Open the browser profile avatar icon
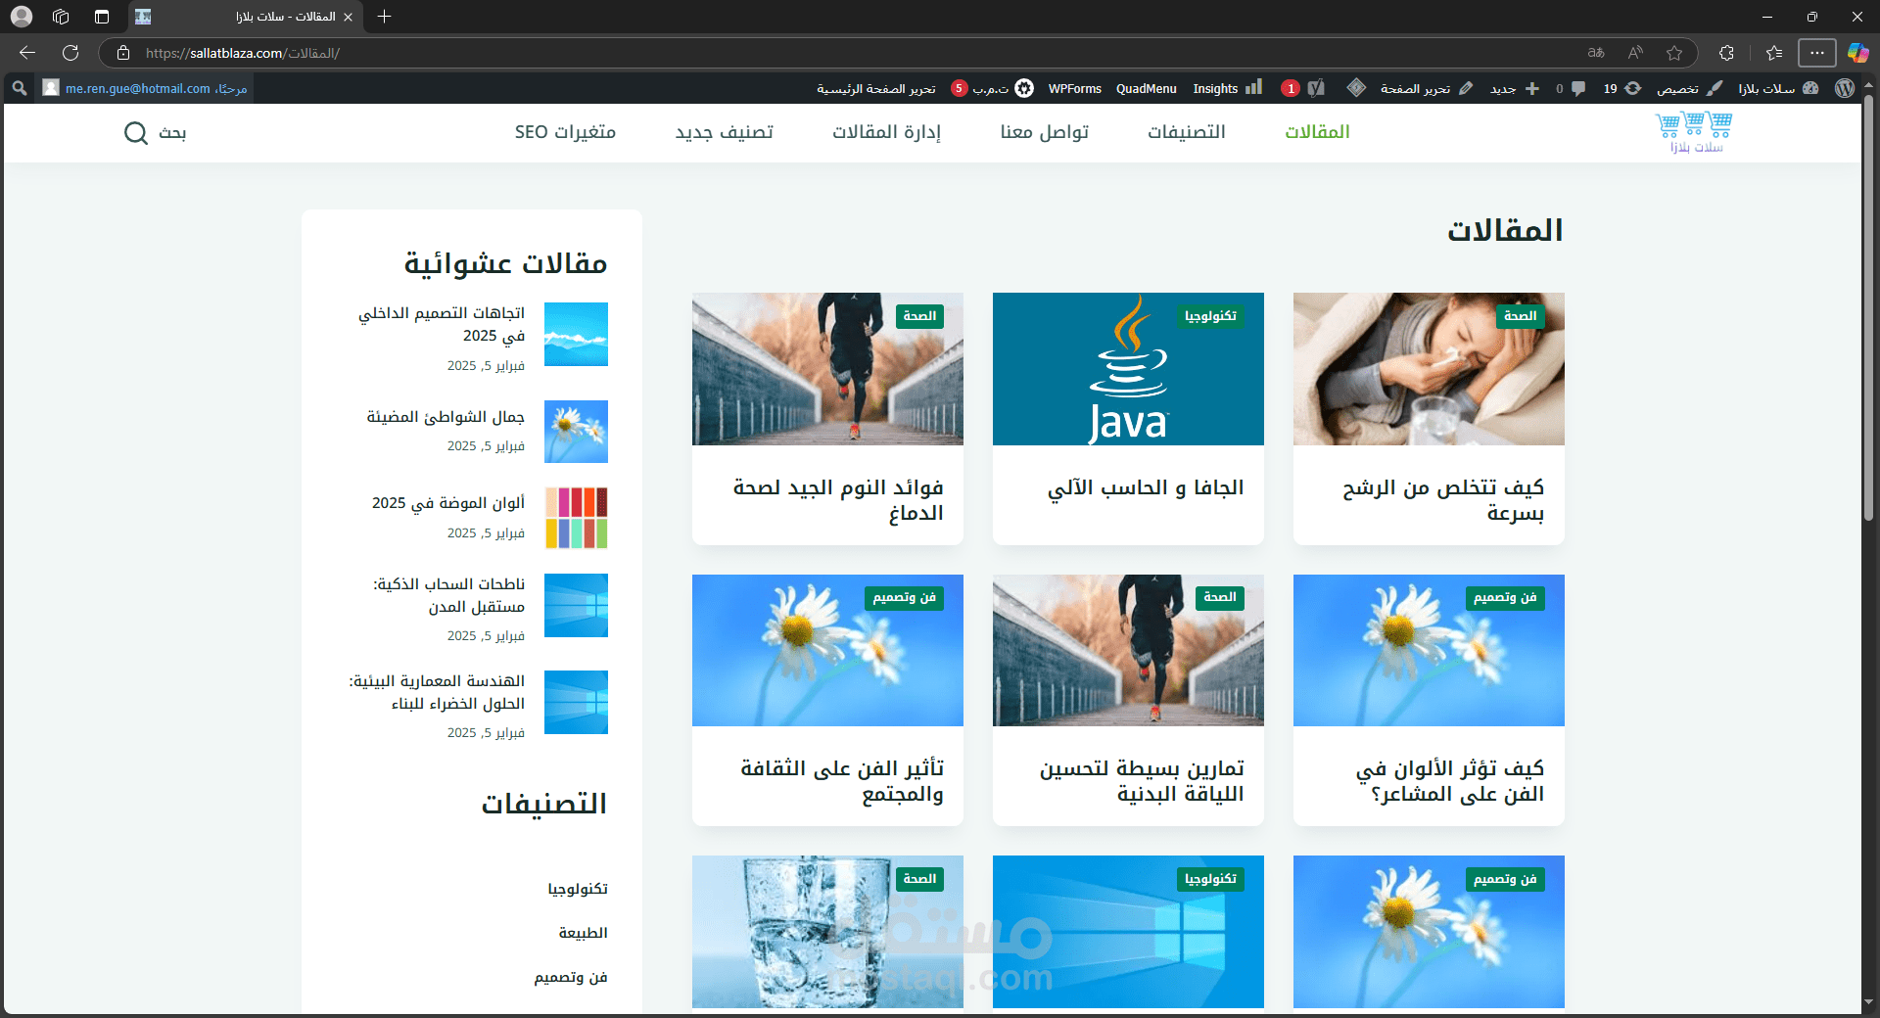Viewport: 1880px width, 1018px height. pos(22,17)
